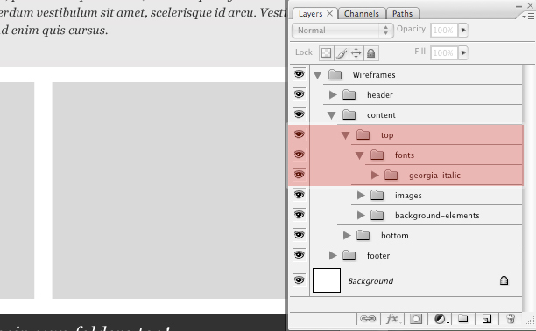536x331 pixels.
Task: Switch to the Paths tab
Action: click(402, 14)
